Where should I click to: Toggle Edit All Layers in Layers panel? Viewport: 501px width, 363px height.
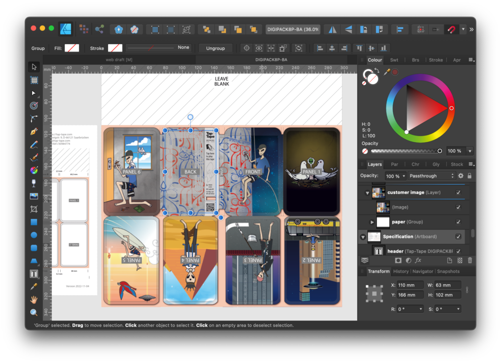coord(364,260)
